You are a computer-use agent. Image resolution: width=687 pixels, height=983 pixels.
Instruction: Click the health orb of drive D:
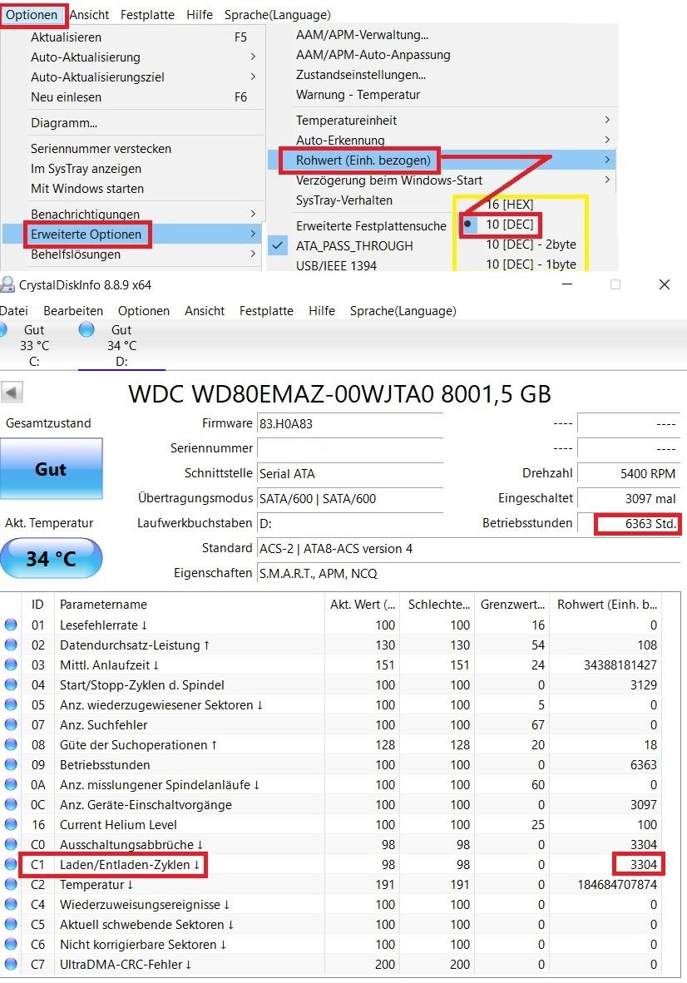pos(86,329)
